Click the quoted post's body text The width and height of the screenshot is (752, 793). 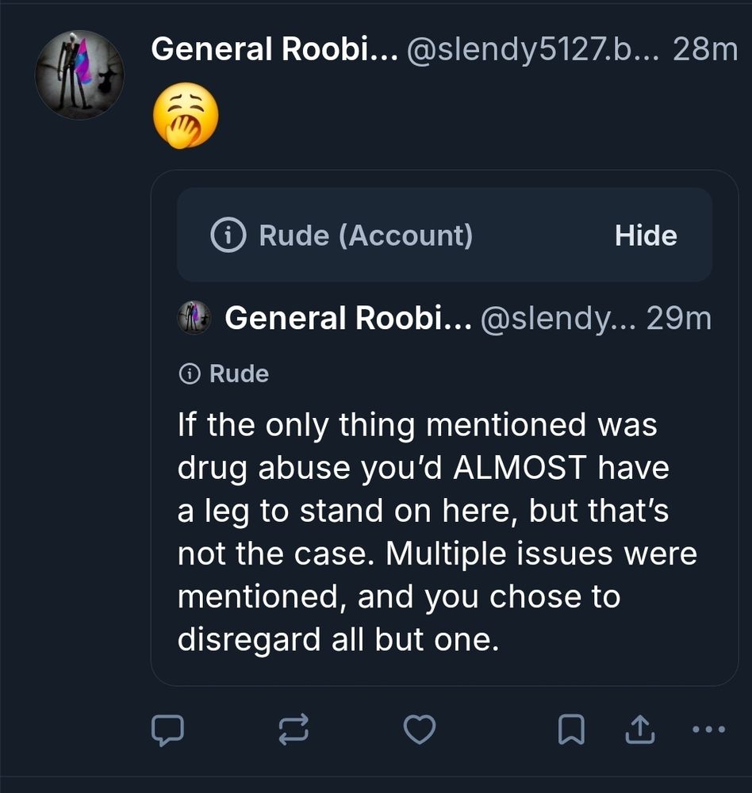[436, 531]
